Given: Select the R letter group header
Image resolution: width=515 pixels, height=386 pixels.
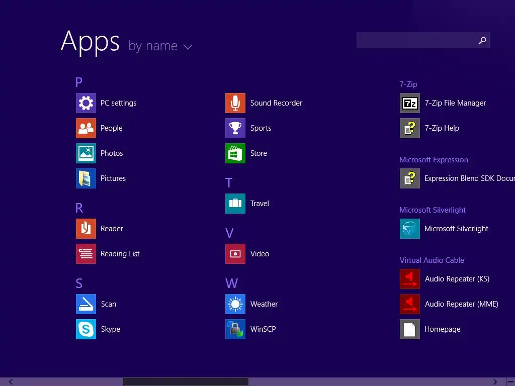Looking at the screenshot, I should coord(79,208).
